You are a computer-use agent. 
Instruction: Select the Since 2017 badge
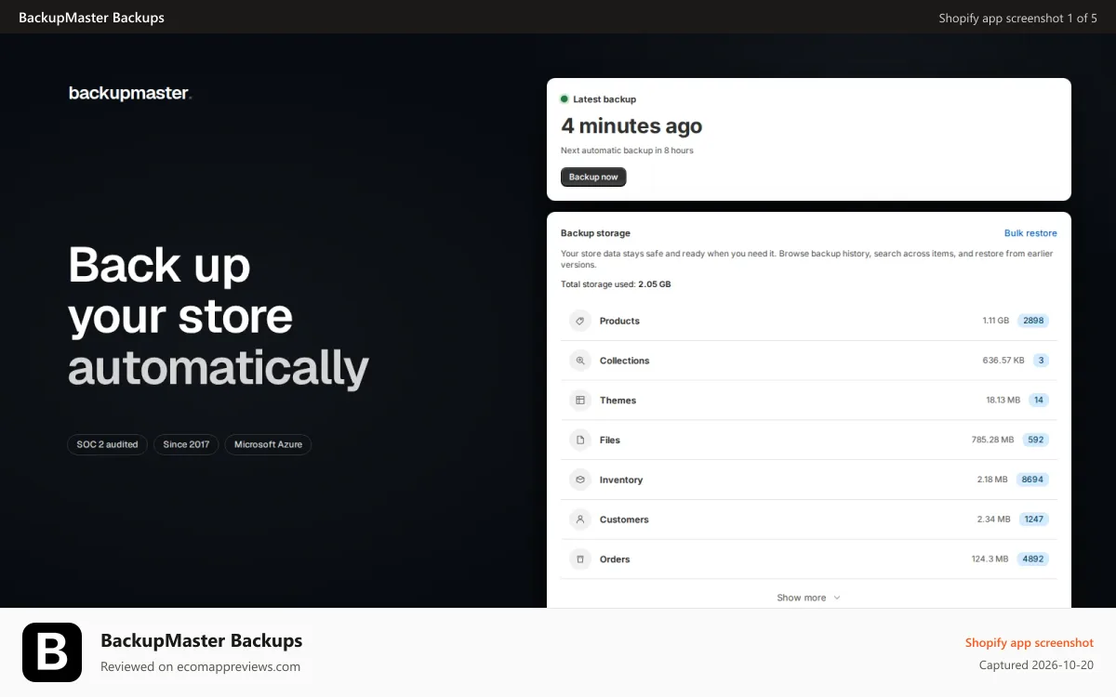point(186,444)
